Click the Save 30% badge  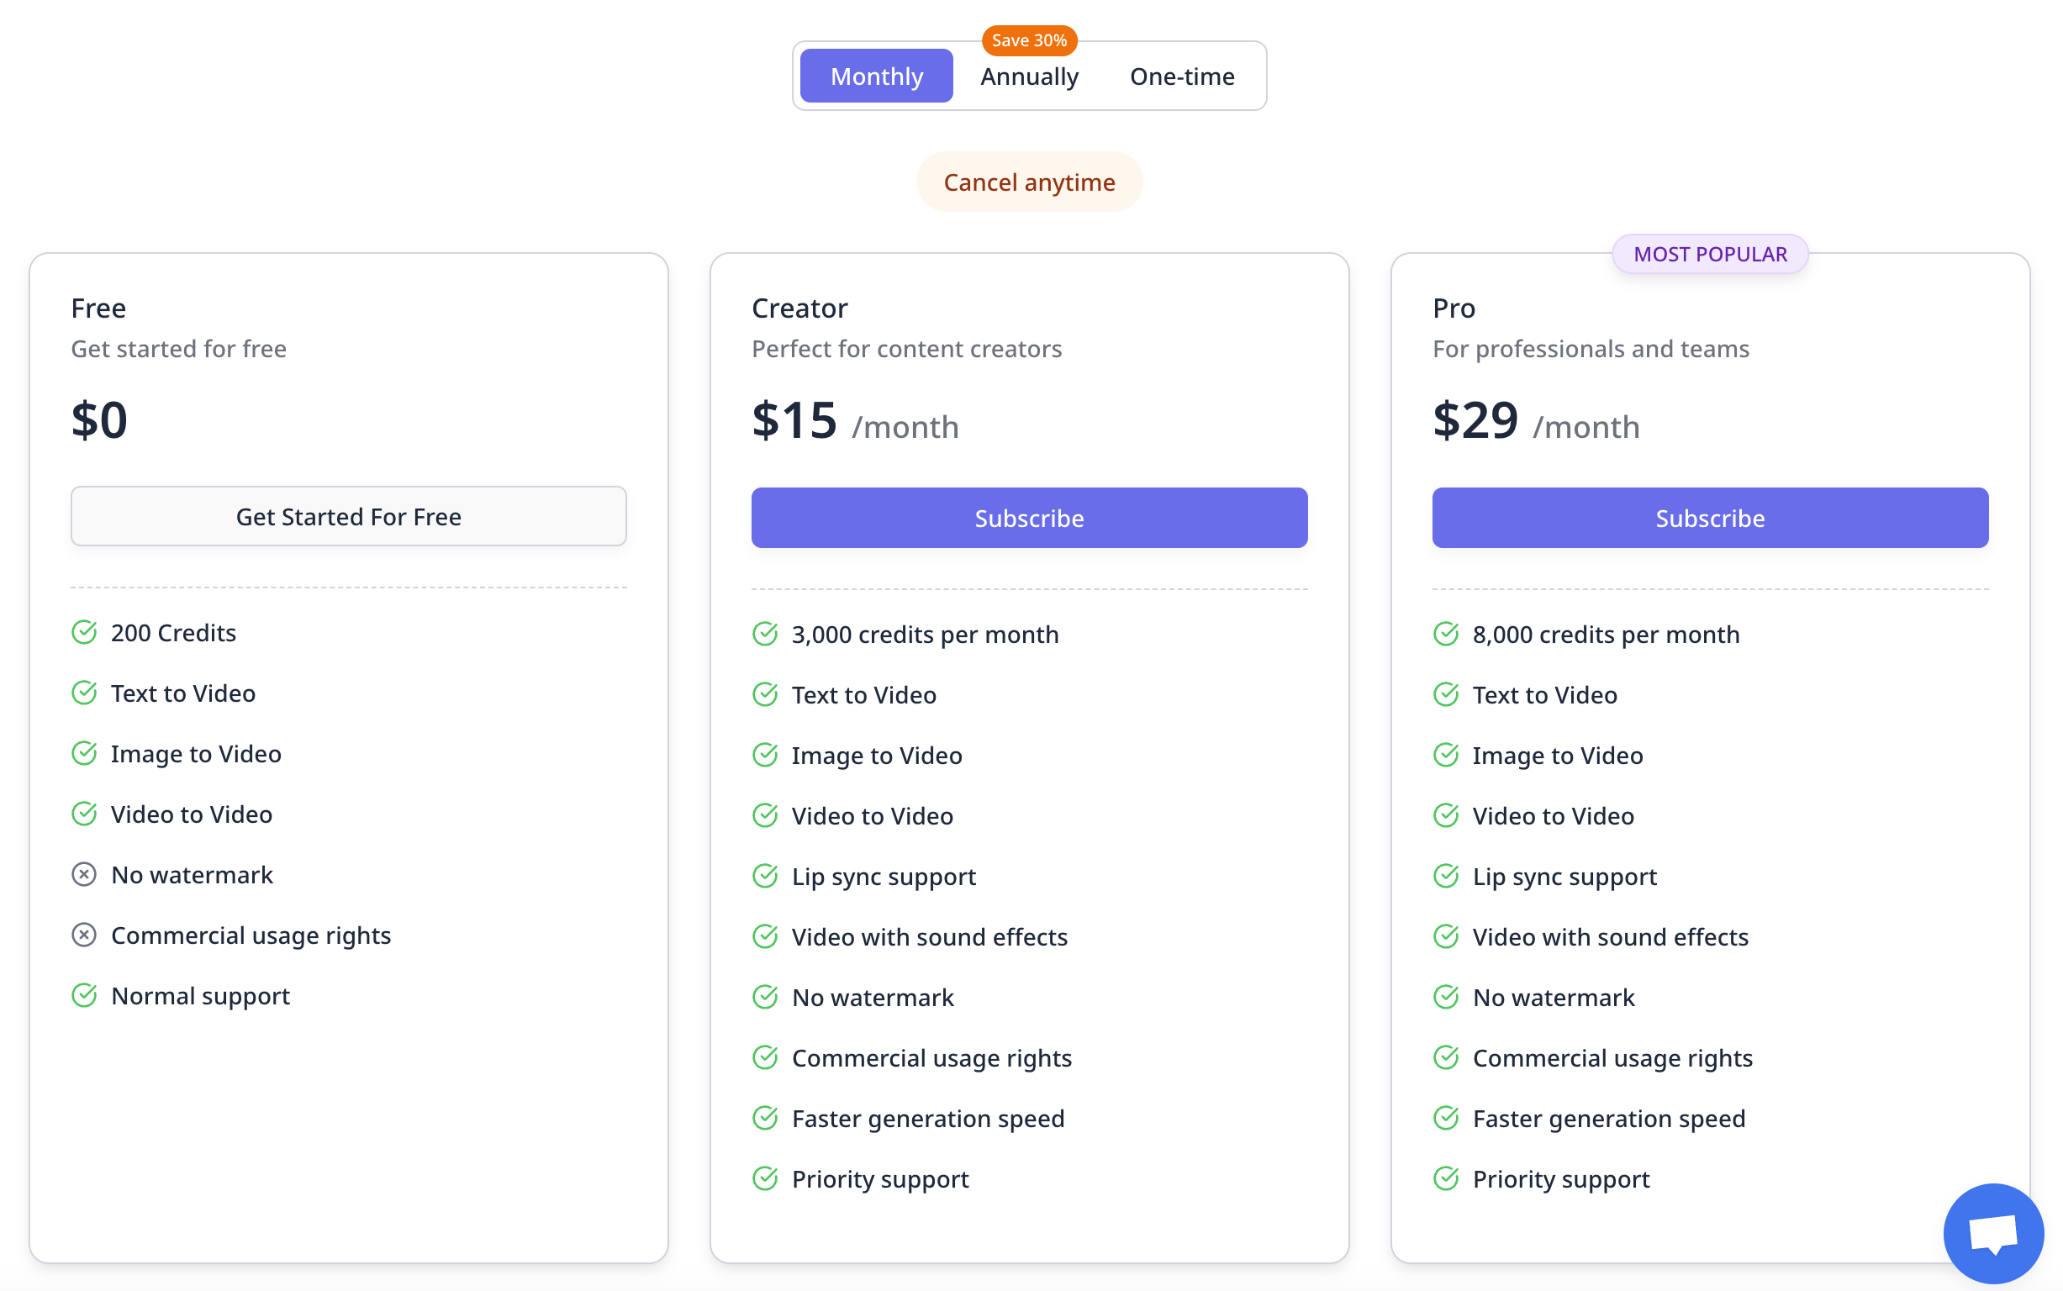(1029, 40)
